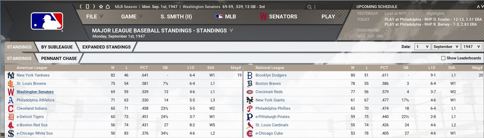Click the star bookmark icon
484x138 pixels.
(101, 7)
